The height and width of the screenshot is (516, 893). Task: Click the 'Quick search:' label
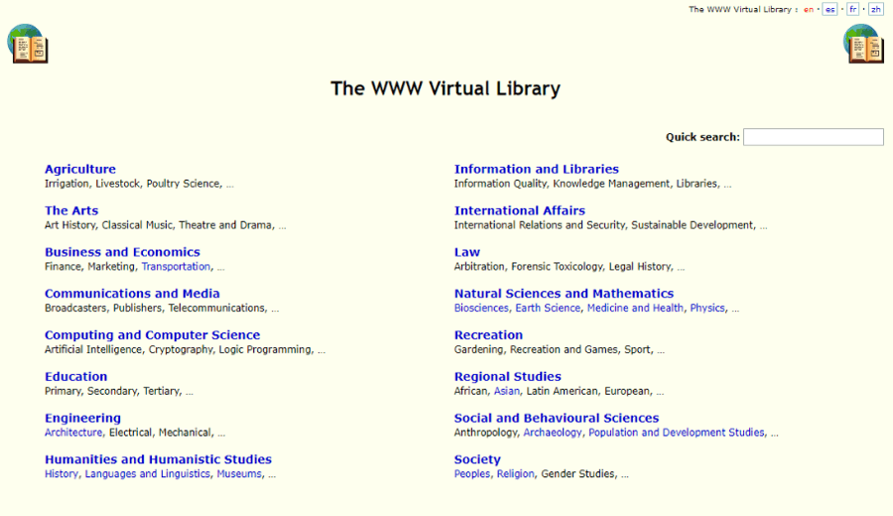click(x=702, y=137)
